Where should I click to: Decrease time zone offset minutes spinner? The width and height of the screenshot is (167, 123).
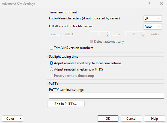(143, 36)
